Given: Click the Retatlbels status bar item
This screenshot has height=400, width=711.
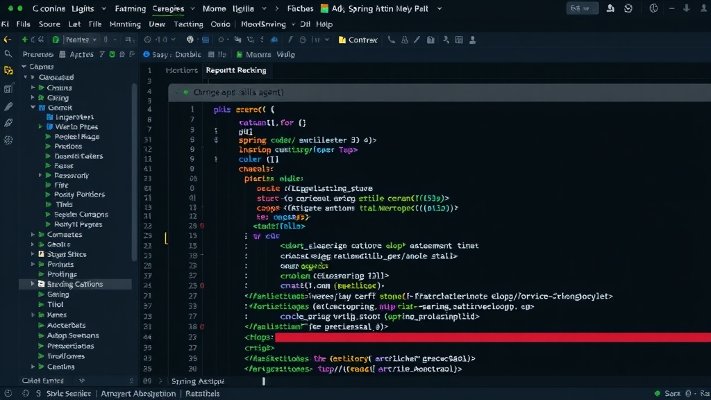Looking at the screenshot, I should [202, 394].
